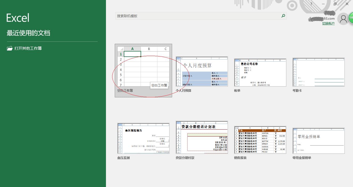Image resolution: width=353 pixels, height=187 pixels.
Task: Minimize the Excel window
Action: coord(323,4)
